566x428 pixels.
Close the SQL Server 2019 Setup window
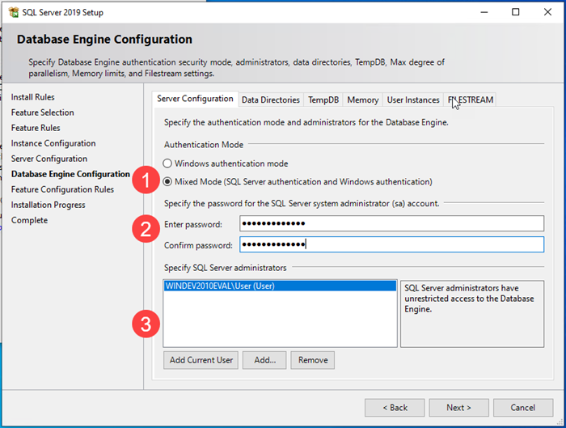click(547, 12)
